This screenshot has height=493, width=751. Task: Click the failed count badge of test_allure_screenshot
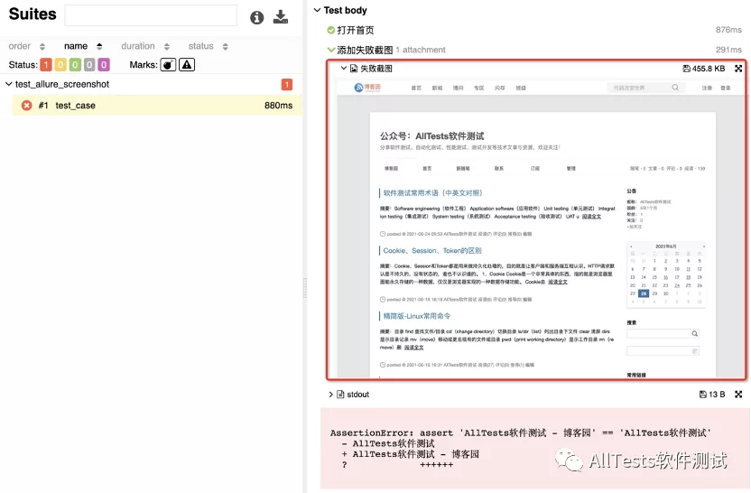[286, 85]
